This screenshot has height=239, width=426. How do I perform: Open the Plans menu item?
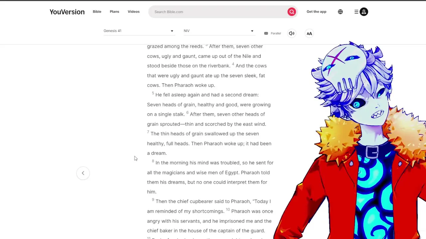pos(114,12)
